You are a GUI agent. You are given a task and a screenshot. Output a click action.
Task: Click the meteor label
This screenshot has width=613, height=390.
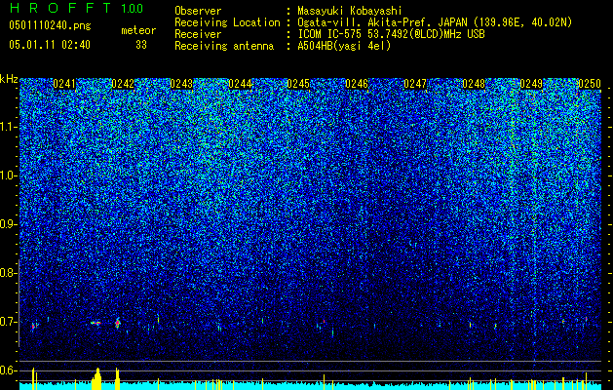(138, 30)
